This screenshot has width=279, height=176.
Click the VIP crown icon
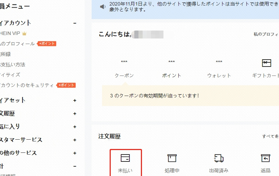pyautogui.click(x=24, y=33)
